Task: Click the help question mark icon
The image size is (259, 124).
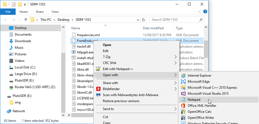Action: [205, 11]
